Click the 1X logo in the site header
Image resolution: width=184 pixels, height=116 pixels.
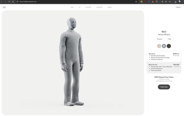4,7
